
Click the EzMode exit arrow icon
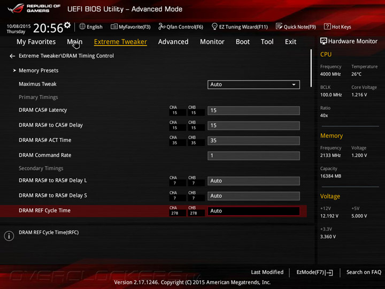329,272
